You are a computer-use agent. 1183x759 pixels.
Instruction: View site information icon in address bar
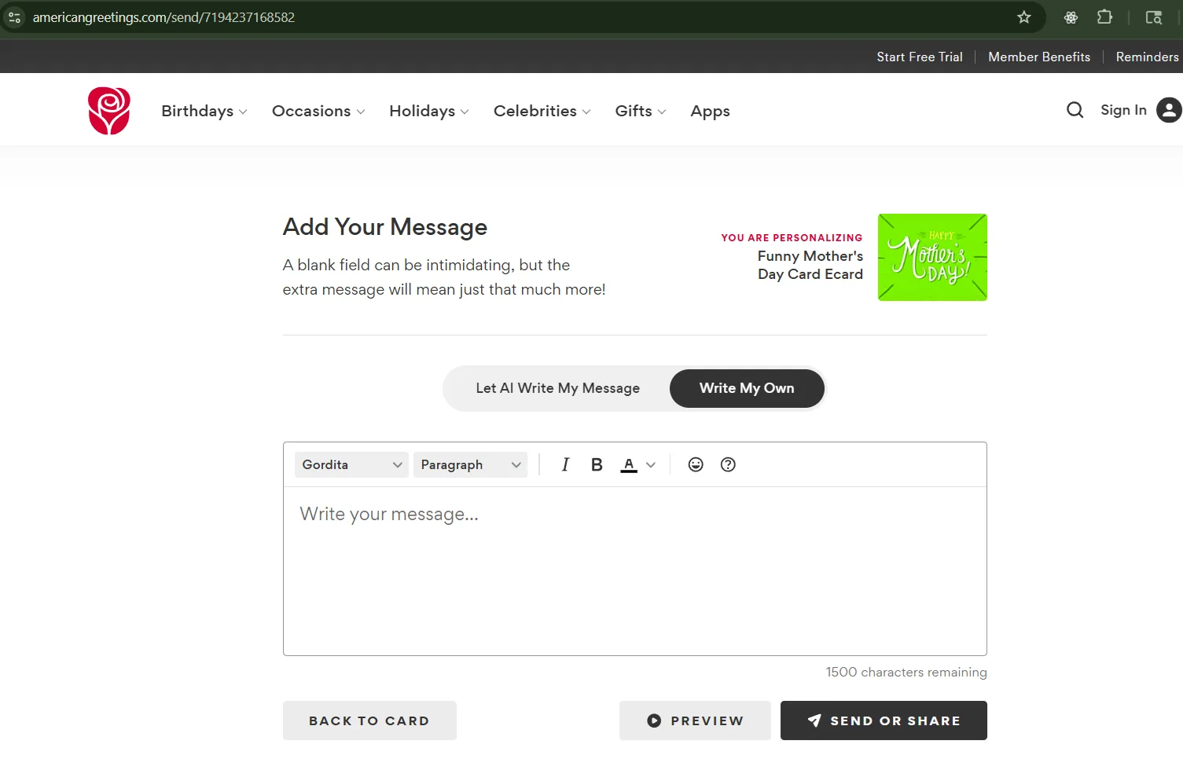(14, 17)
